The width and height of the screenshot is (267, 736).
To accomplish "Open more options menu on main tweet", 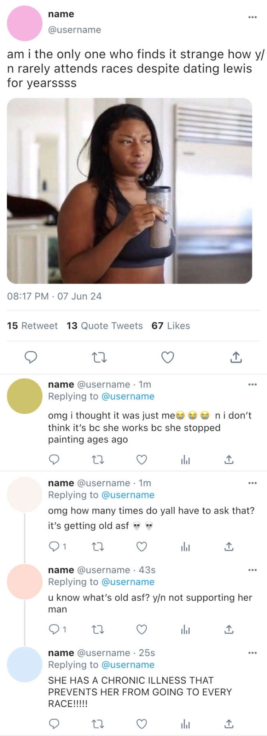I will [x=252, y=17].
